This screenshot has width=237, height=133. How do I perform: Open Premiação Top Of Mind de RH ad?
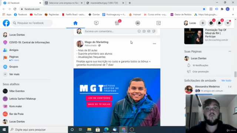(x=216, y=33)
